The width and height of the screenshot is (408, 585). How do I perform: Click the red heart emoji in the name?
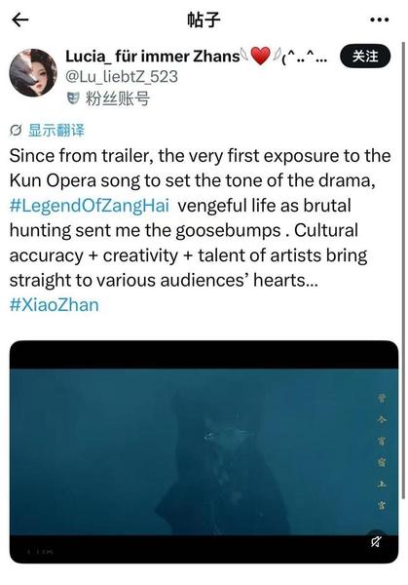260,57
